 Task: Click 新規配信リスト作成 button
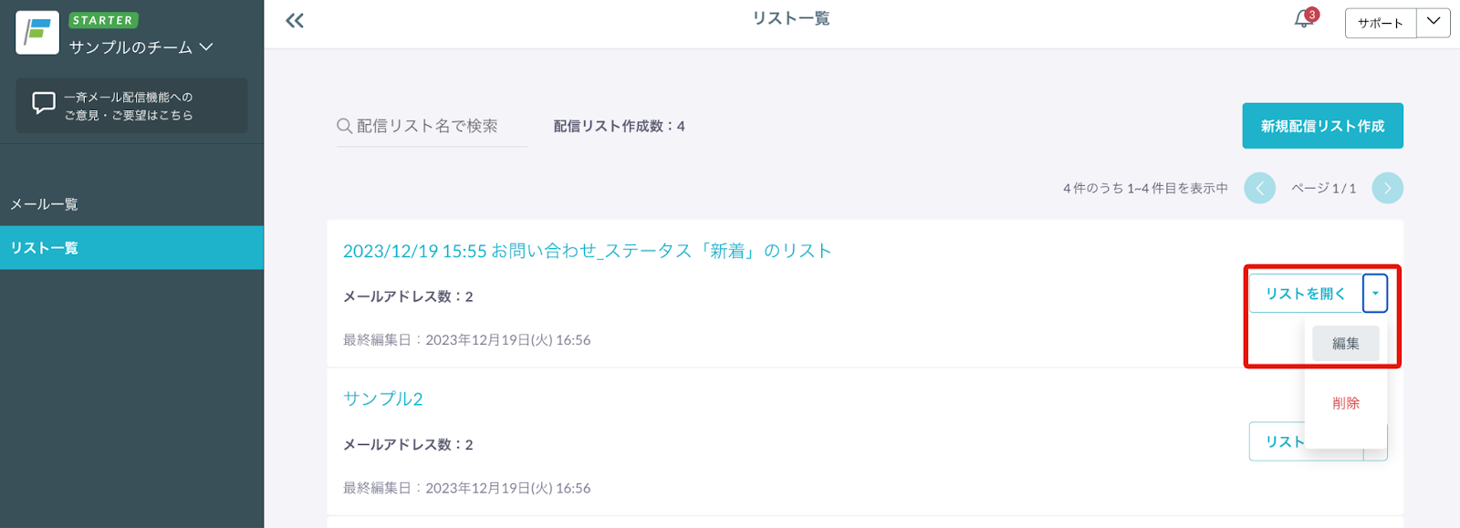[1322, 126]
